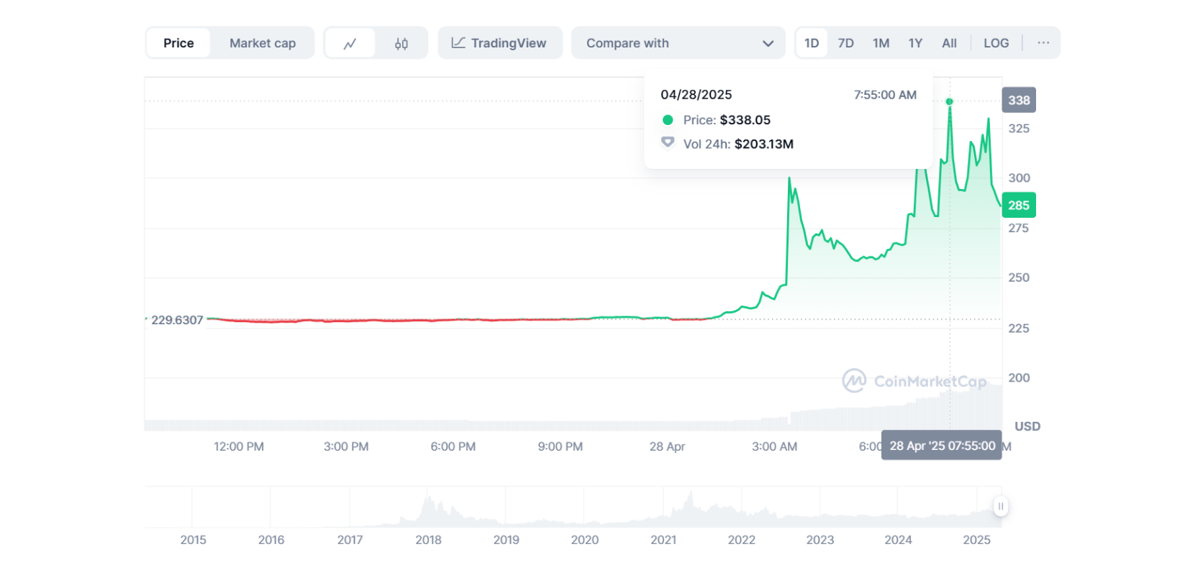
Task: Click the 7:55:00 AM tooltip time
Action: [x=885, y=95]
